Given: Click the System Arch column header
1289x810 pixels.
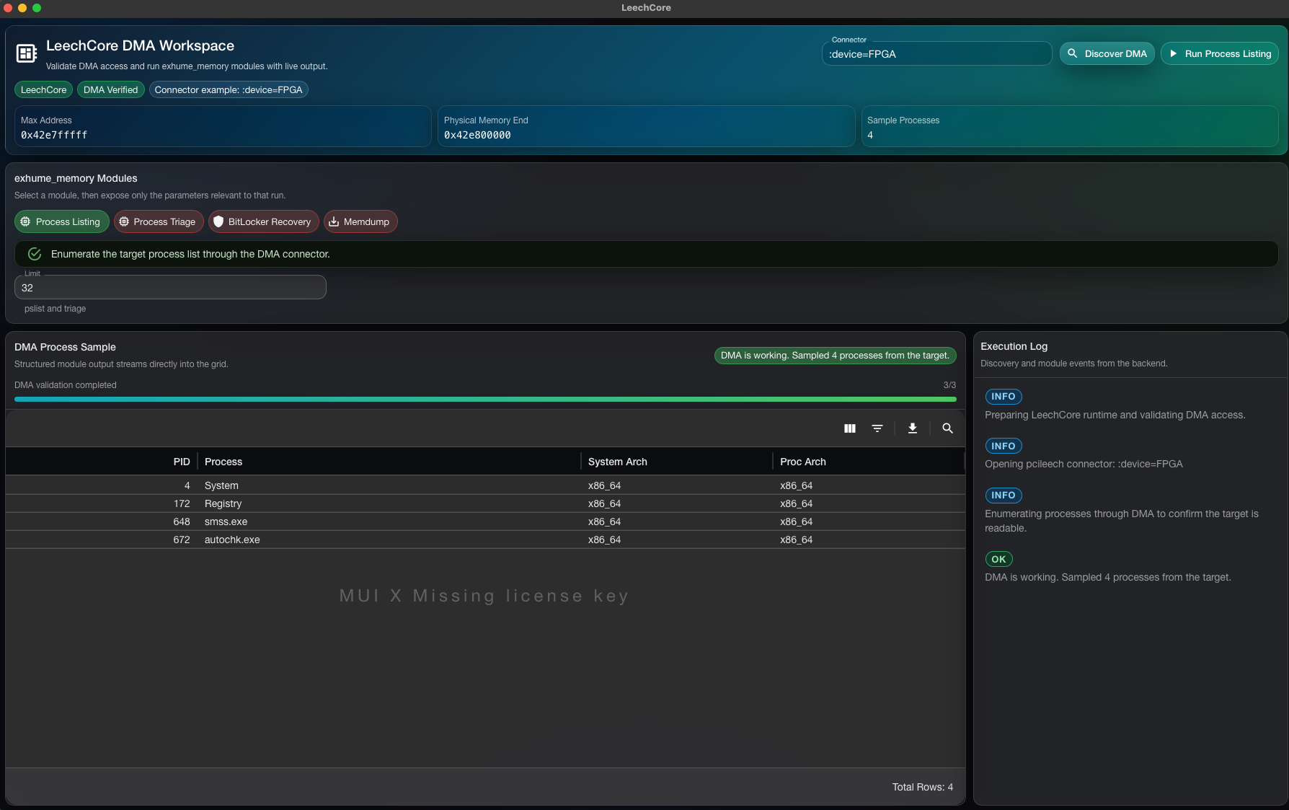Looking at the screenshot, I should (617, 462).
